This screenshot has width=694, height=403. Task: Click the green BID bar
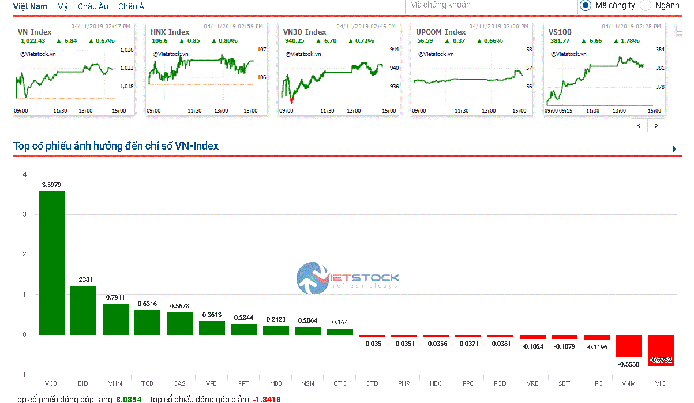pyautogui.click(x=83, y=310)
